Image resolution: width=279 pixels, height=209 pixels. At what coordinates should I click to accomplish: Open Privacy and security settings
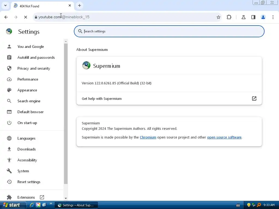click(32, 68)
